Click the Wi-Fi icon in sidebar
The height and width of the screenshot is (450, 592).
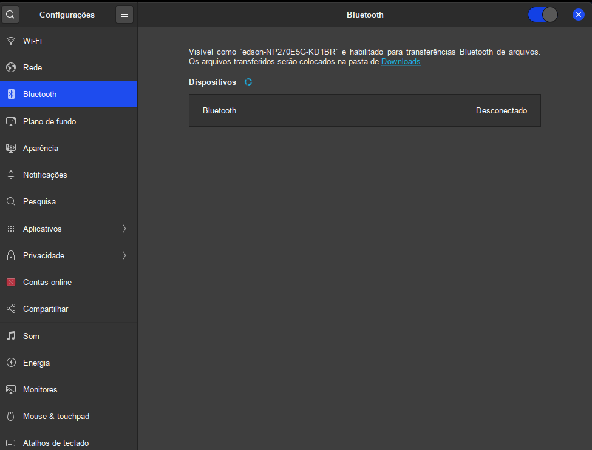[x=11, y=41]
